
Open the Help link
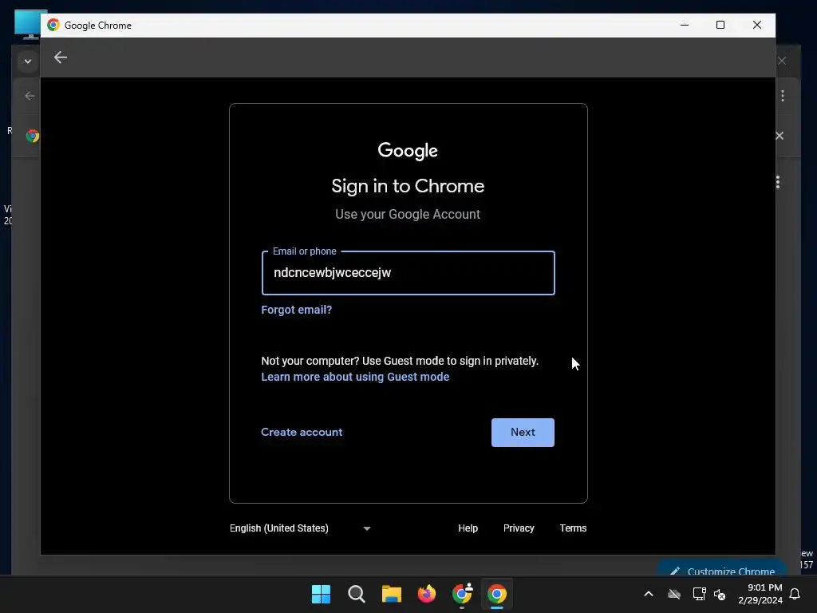[x=468, y=528]
